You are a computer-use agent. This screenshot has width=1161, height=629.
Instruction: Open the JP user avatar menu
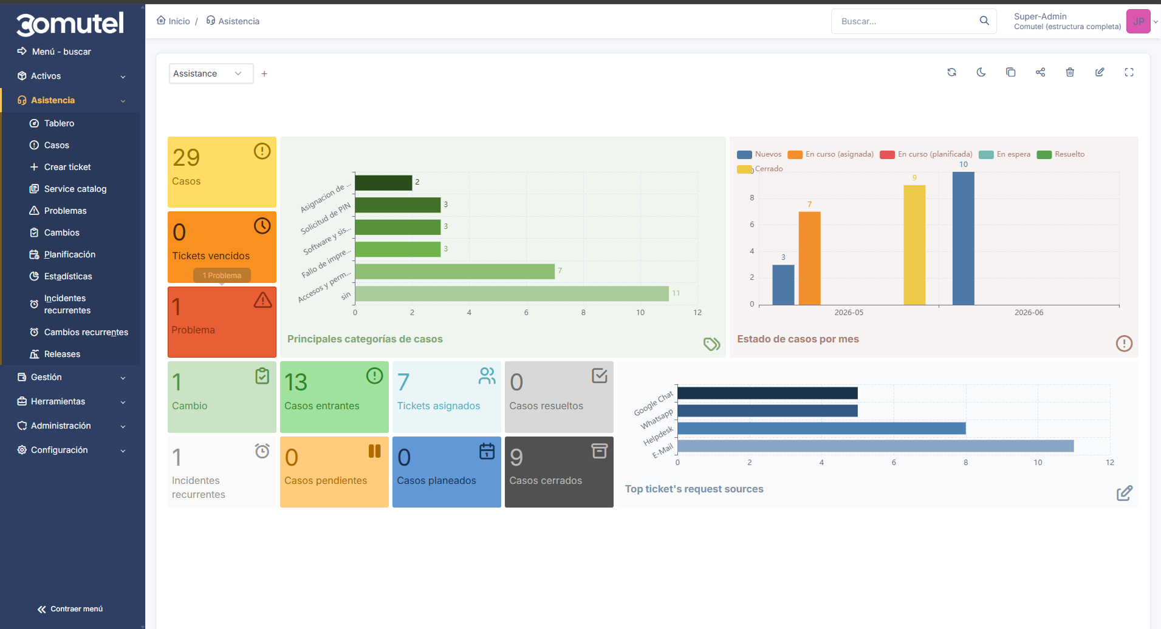click(1138, 21)
